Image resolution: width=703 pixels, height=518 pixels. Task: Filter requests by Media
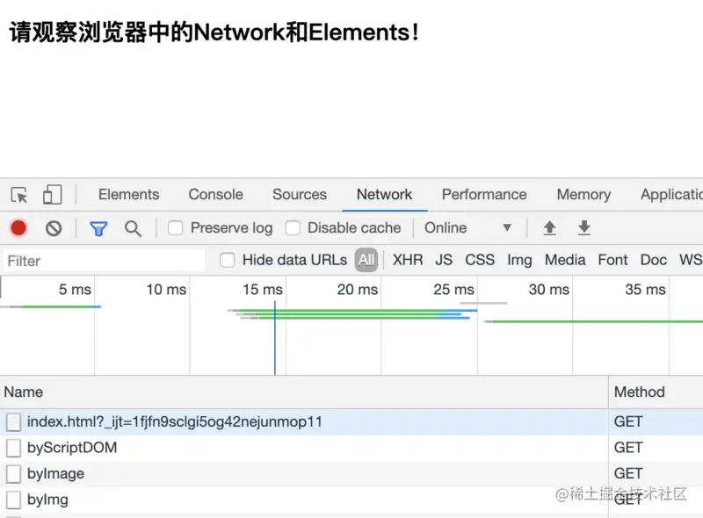pos(565,260)
